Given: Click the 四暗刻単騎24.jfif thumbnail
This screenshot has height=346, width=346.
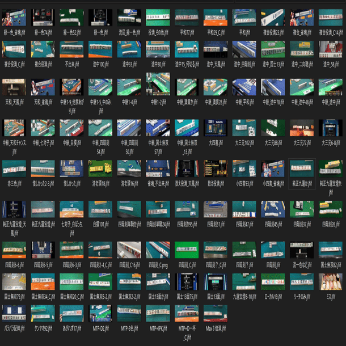Looking at the screenshot, I should tap(158, 209).
